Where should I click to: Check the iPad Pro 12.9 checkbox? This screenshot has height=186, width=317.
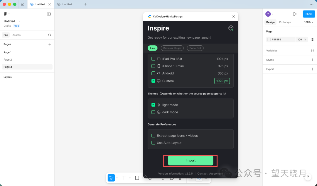(153, 59)
